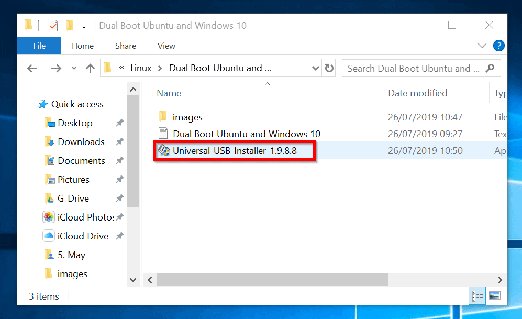Click the search magnifier icon
This screenshot has width=522, height=319.
click(489, 68)
